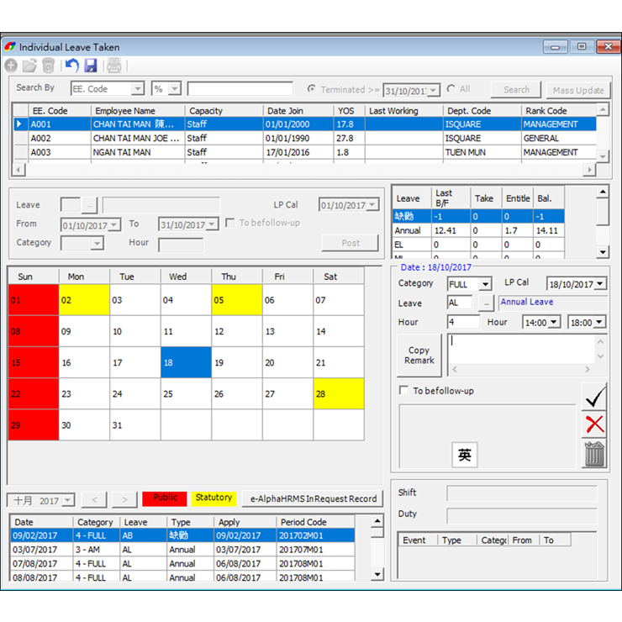Click the Mass Update button
622x622 pixels.
point(578,91)
